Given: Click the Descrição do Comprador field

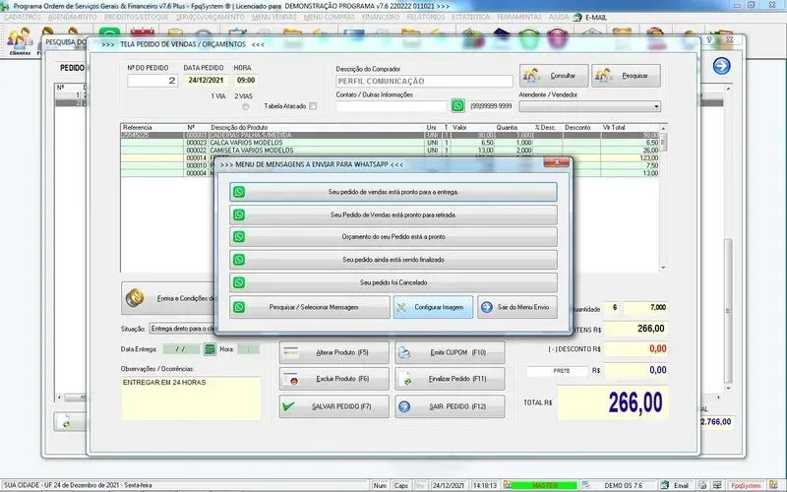Looking at the screenshot, I should tap(424, 81).
